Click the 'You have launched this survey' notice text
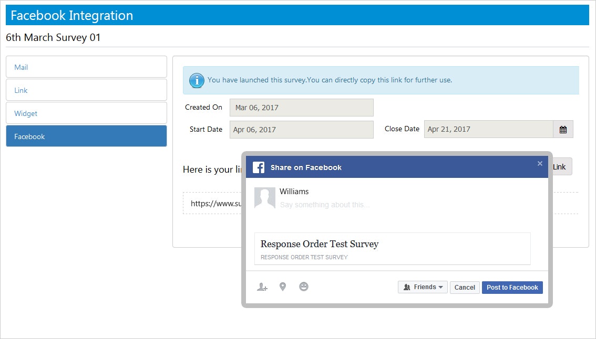Screen dimensions: 596x339 coord(330,80)
